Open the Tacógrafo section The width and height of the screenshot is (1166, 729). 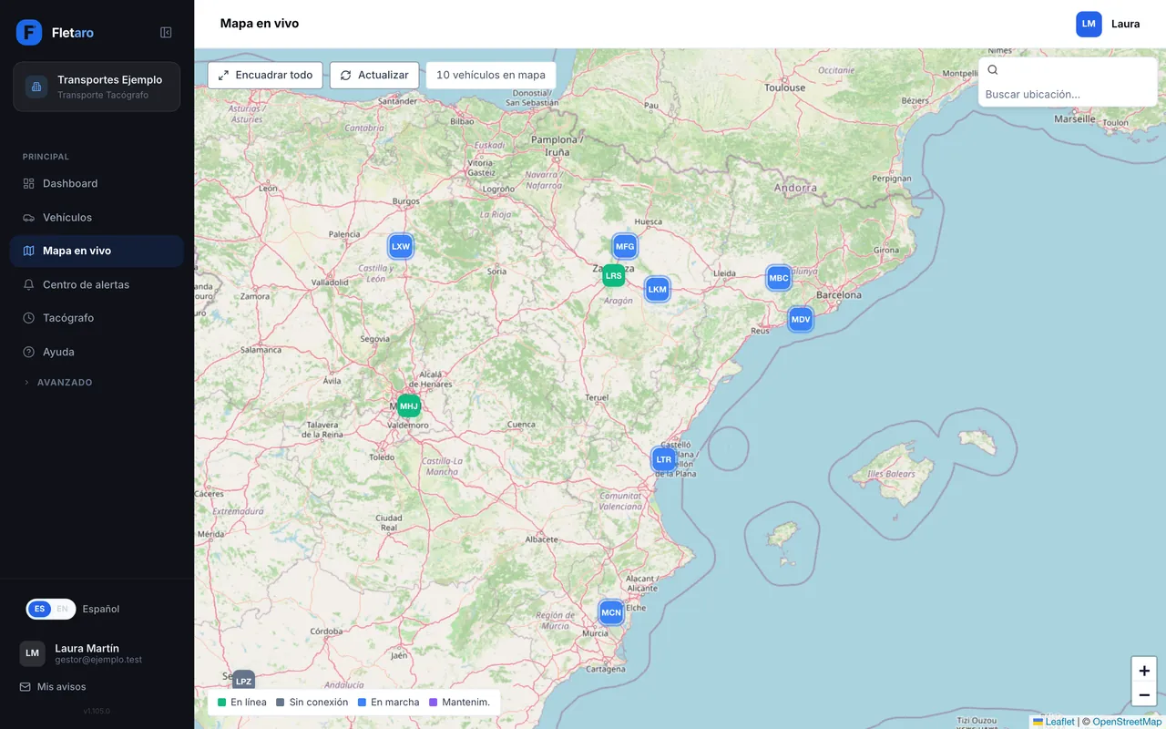[x=97, y=318]
